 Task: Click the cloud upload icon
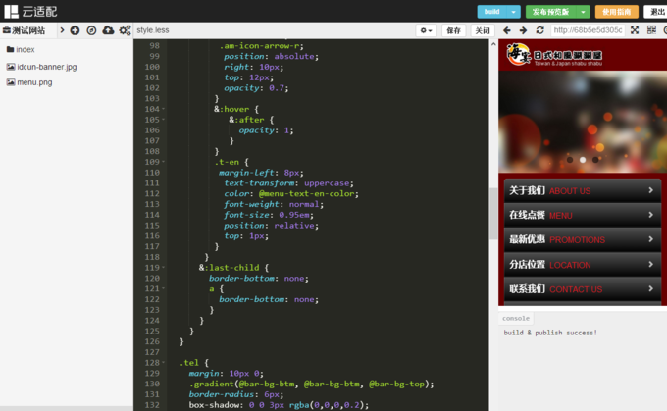108,30
